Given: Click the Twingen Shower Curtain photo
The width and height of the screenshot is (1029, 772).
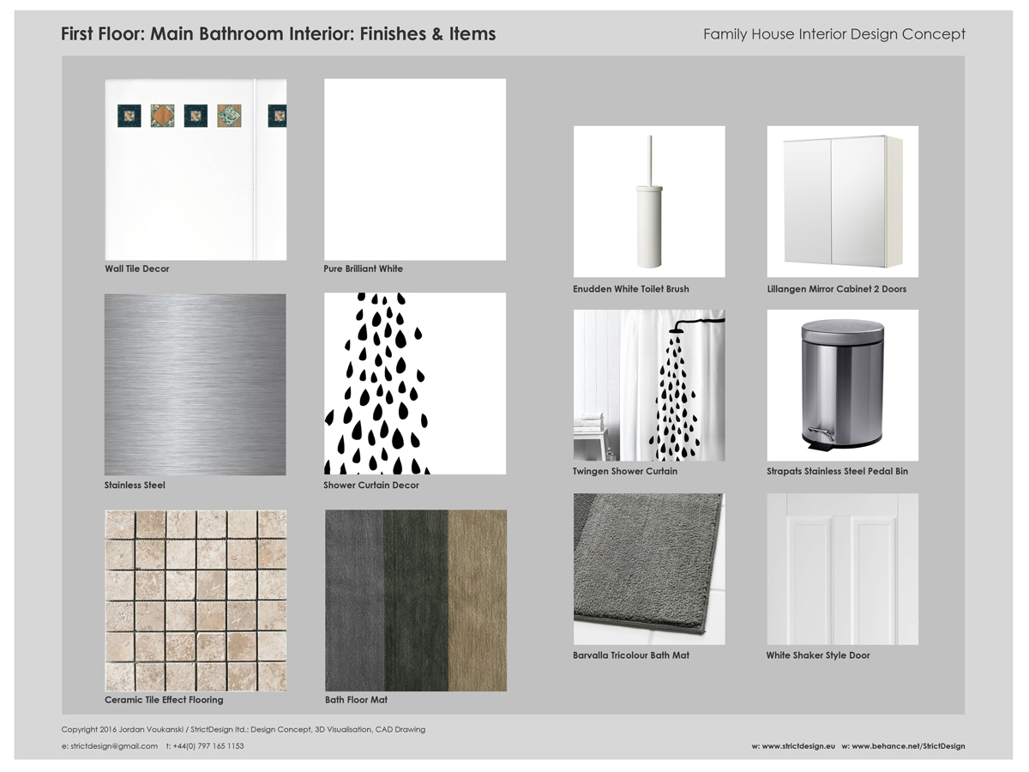Looking at the screenshot, I should [x=649, y=385].
